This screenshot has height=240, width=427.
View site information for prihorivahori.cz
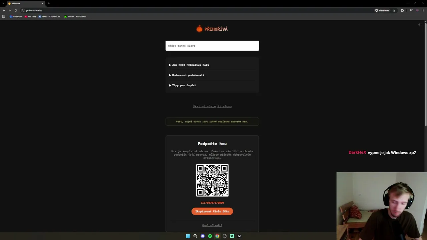(x=23, y=10)
